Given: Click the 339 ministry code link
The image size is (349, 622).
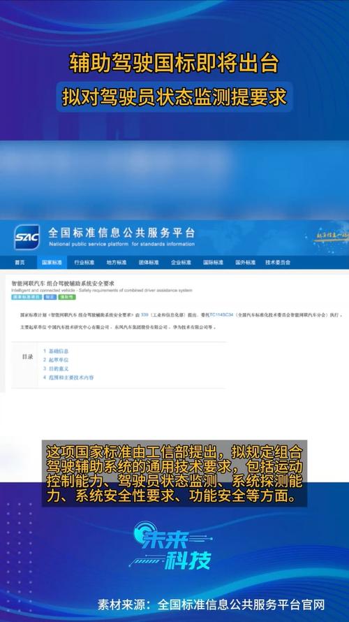Looking at the screenshot, I should [x=144, y=314].
